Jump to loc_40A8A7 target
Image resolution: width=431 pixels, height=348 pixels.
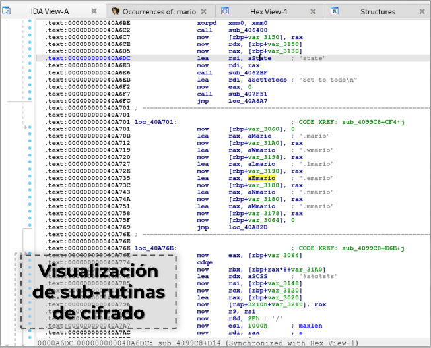(x=246, y=100)
